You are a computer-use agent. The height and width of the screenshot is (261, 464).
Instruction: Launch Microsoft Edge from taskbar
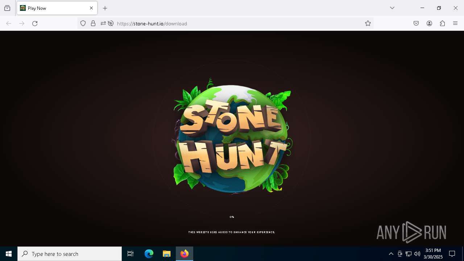click(x=149, y=254)
